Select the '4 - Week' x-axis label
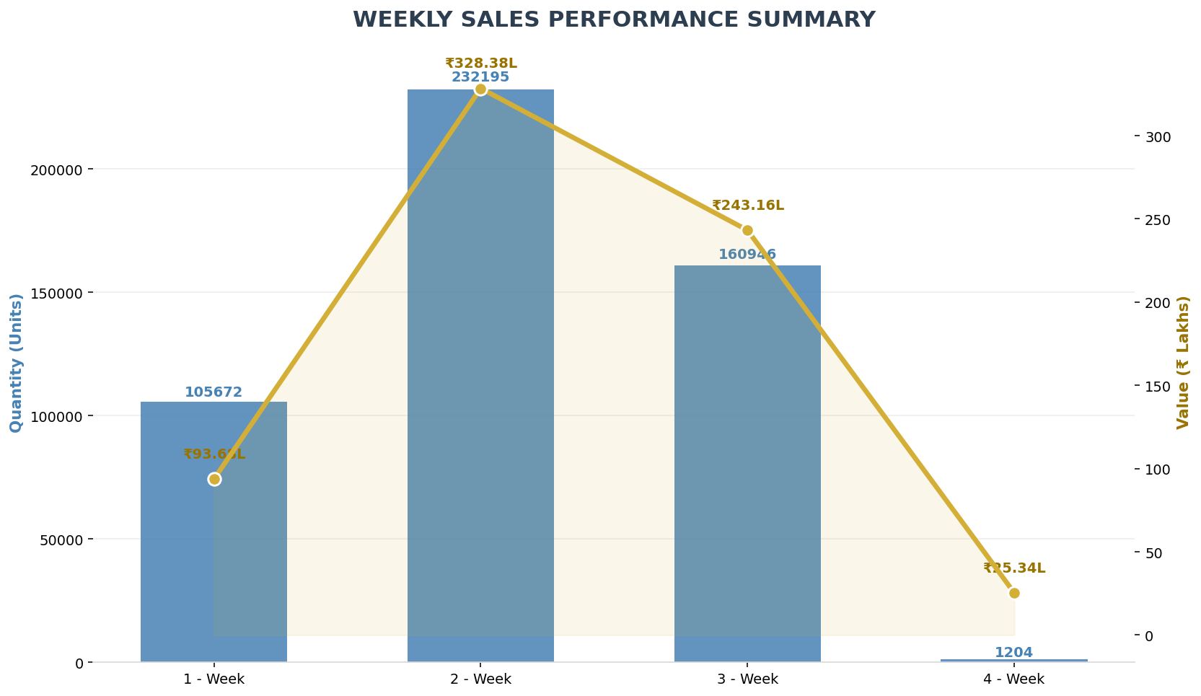Screen dimensions: 1201x696 (x=1013, y=679)
